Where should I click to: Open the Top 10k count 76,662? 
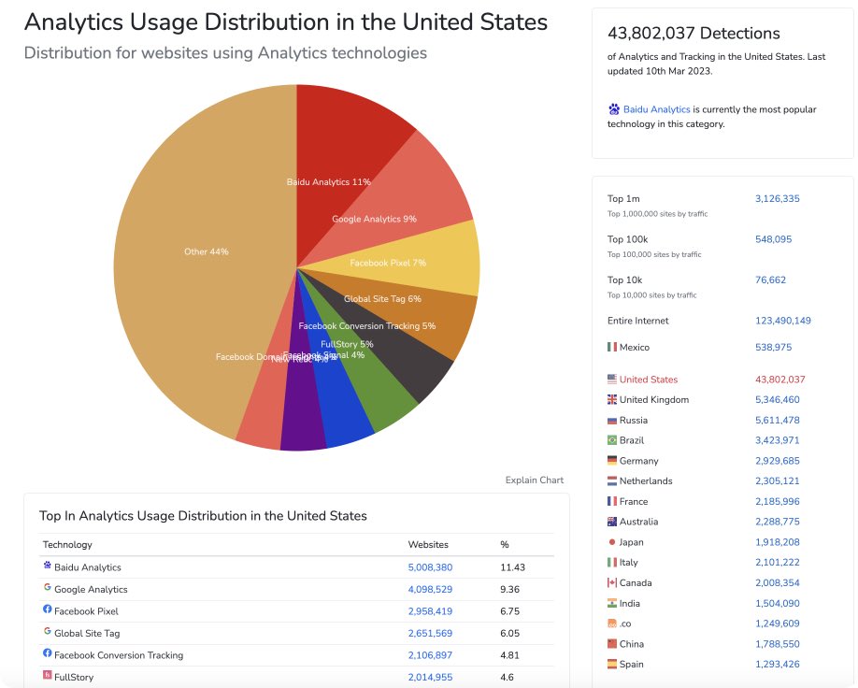[x=770, y=279]
